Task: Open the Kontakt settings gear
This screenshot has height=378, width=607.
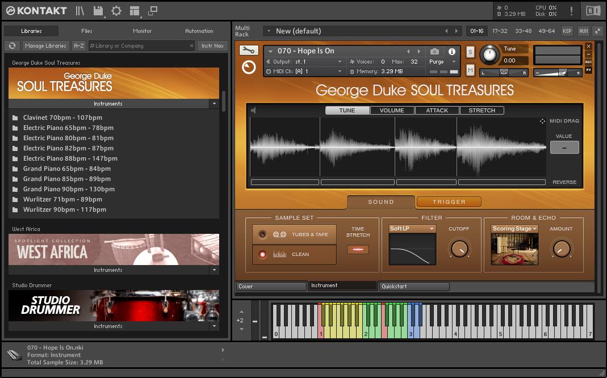Action: [116, 11]
